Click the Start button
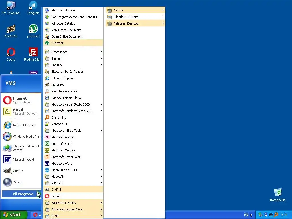The height and width of the screenshot is (219, 292). (x=13, y=215)
